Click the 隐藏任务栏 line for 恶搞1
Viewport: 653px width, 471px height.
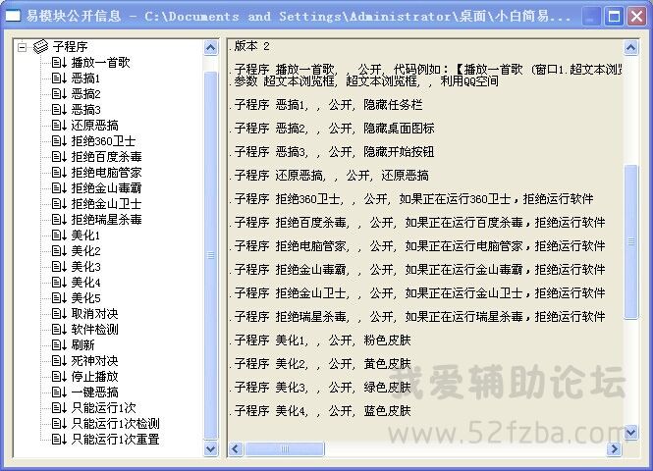pyautogui.click(x=326, y=105)
